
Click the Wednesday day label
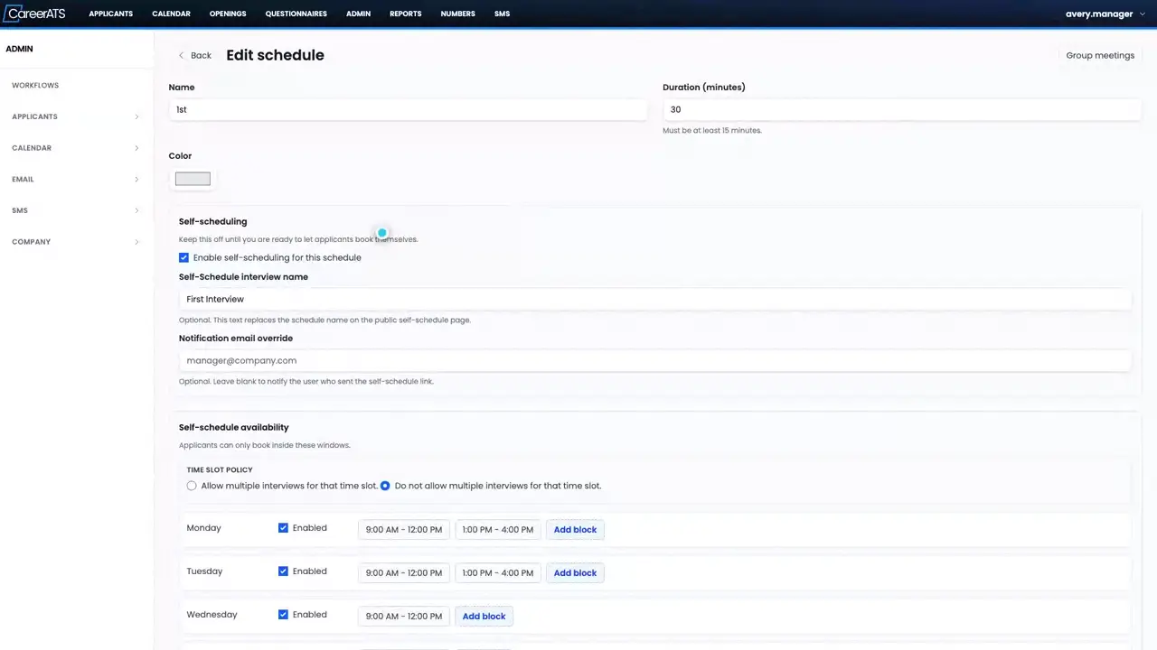coord(212,615)
